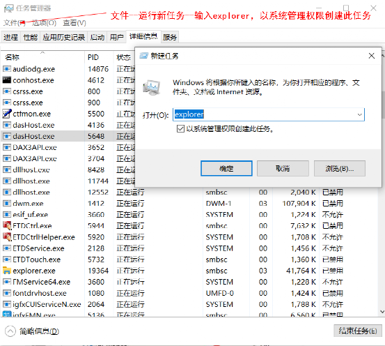Screen dimensions: 385x346
Task: Click the 简略信息 collapse arrow icon
Action: [x=10, y=331]
